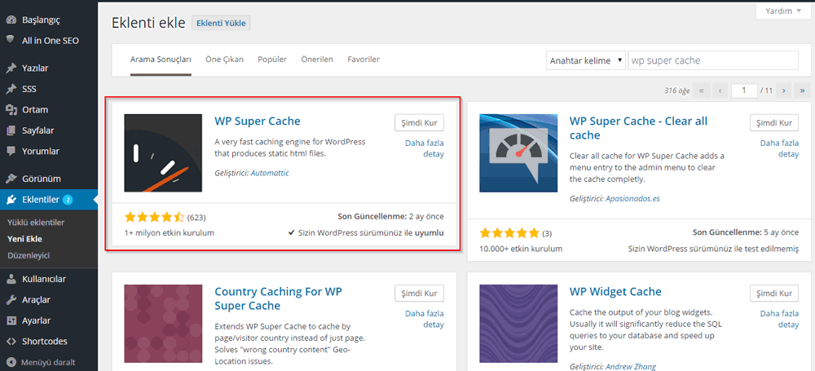Open Daha fazla detay for WP Super Cache

click(425, 148)
